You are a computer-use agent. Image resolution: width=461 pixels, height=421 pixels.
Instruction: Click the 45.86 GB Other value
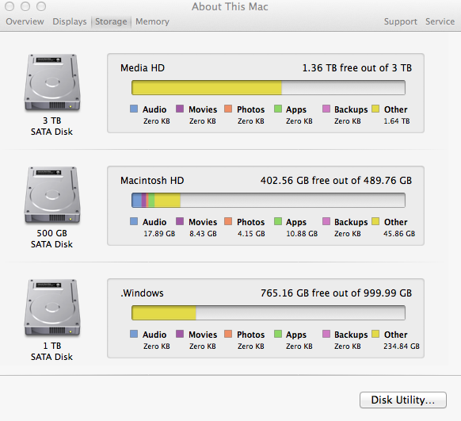pyautogui.click(x=399, y=234)
